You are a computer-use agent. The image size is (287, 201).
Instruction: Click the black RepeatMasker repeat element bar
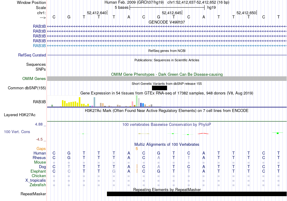tap(197, 194)
